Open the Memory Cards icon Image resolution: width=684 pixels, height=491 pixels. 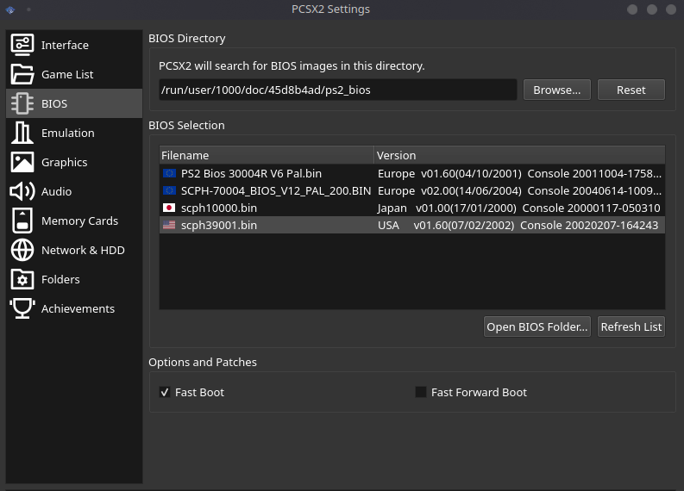click(x=22, y=221)
